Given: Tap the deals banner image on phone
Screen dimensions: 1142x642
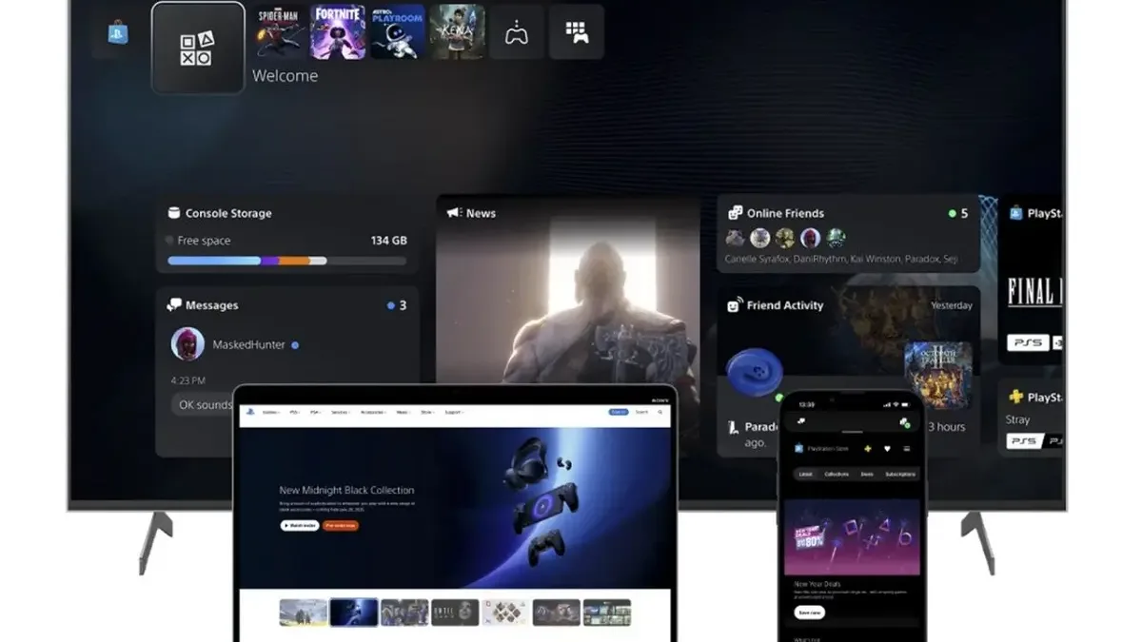Looking at the screenshot, I should 852,537.
